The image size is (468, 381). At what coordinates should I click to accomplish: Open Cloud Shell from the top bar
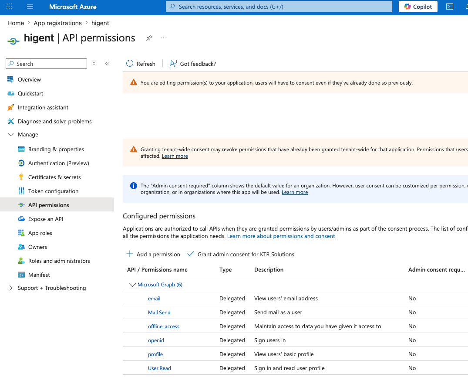click(449, 7)
